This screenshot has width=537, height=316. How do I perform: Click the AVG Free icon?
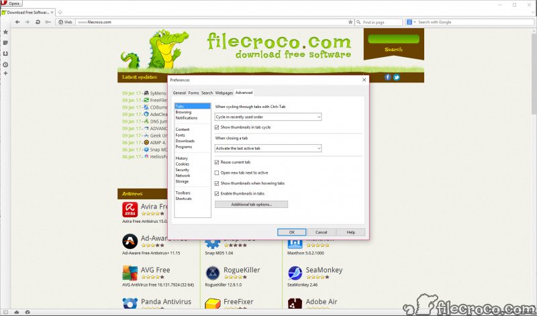130,273
